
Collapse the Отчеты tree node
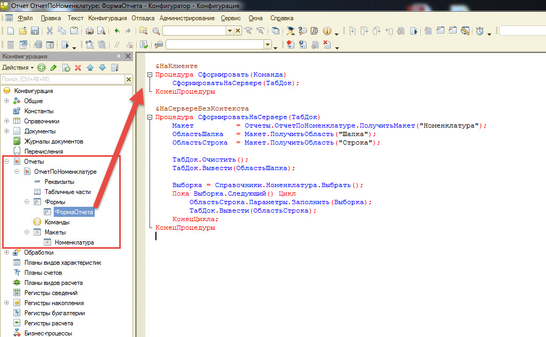click(6, 162)
